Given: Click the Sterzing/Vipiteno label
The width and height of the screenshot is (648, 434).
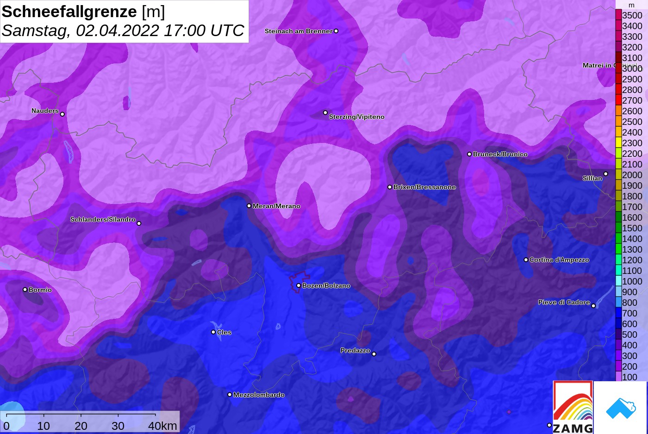Looking at the screenshot, I should click(x=356, y=117).
